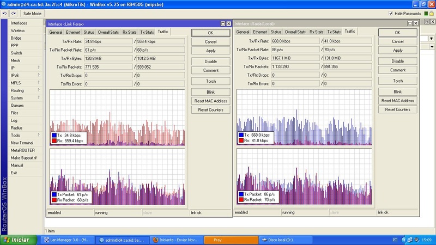Click Blink in Saida Local window
Screen dimensions: 436x245
tap(398, 91)
